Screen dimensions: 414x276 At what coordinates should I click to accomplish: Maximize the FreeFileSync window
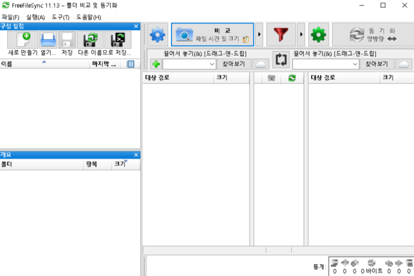tap(383, 5)
